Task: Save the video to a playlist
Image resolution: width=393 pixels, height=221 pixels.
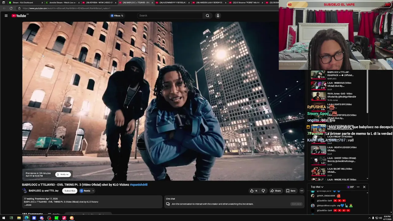Action: 291,191
